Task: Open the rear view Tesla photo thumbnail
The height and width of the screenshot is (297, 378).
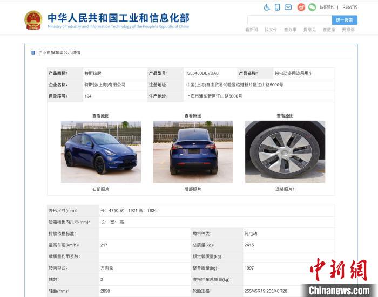Action: pos(193,151)
